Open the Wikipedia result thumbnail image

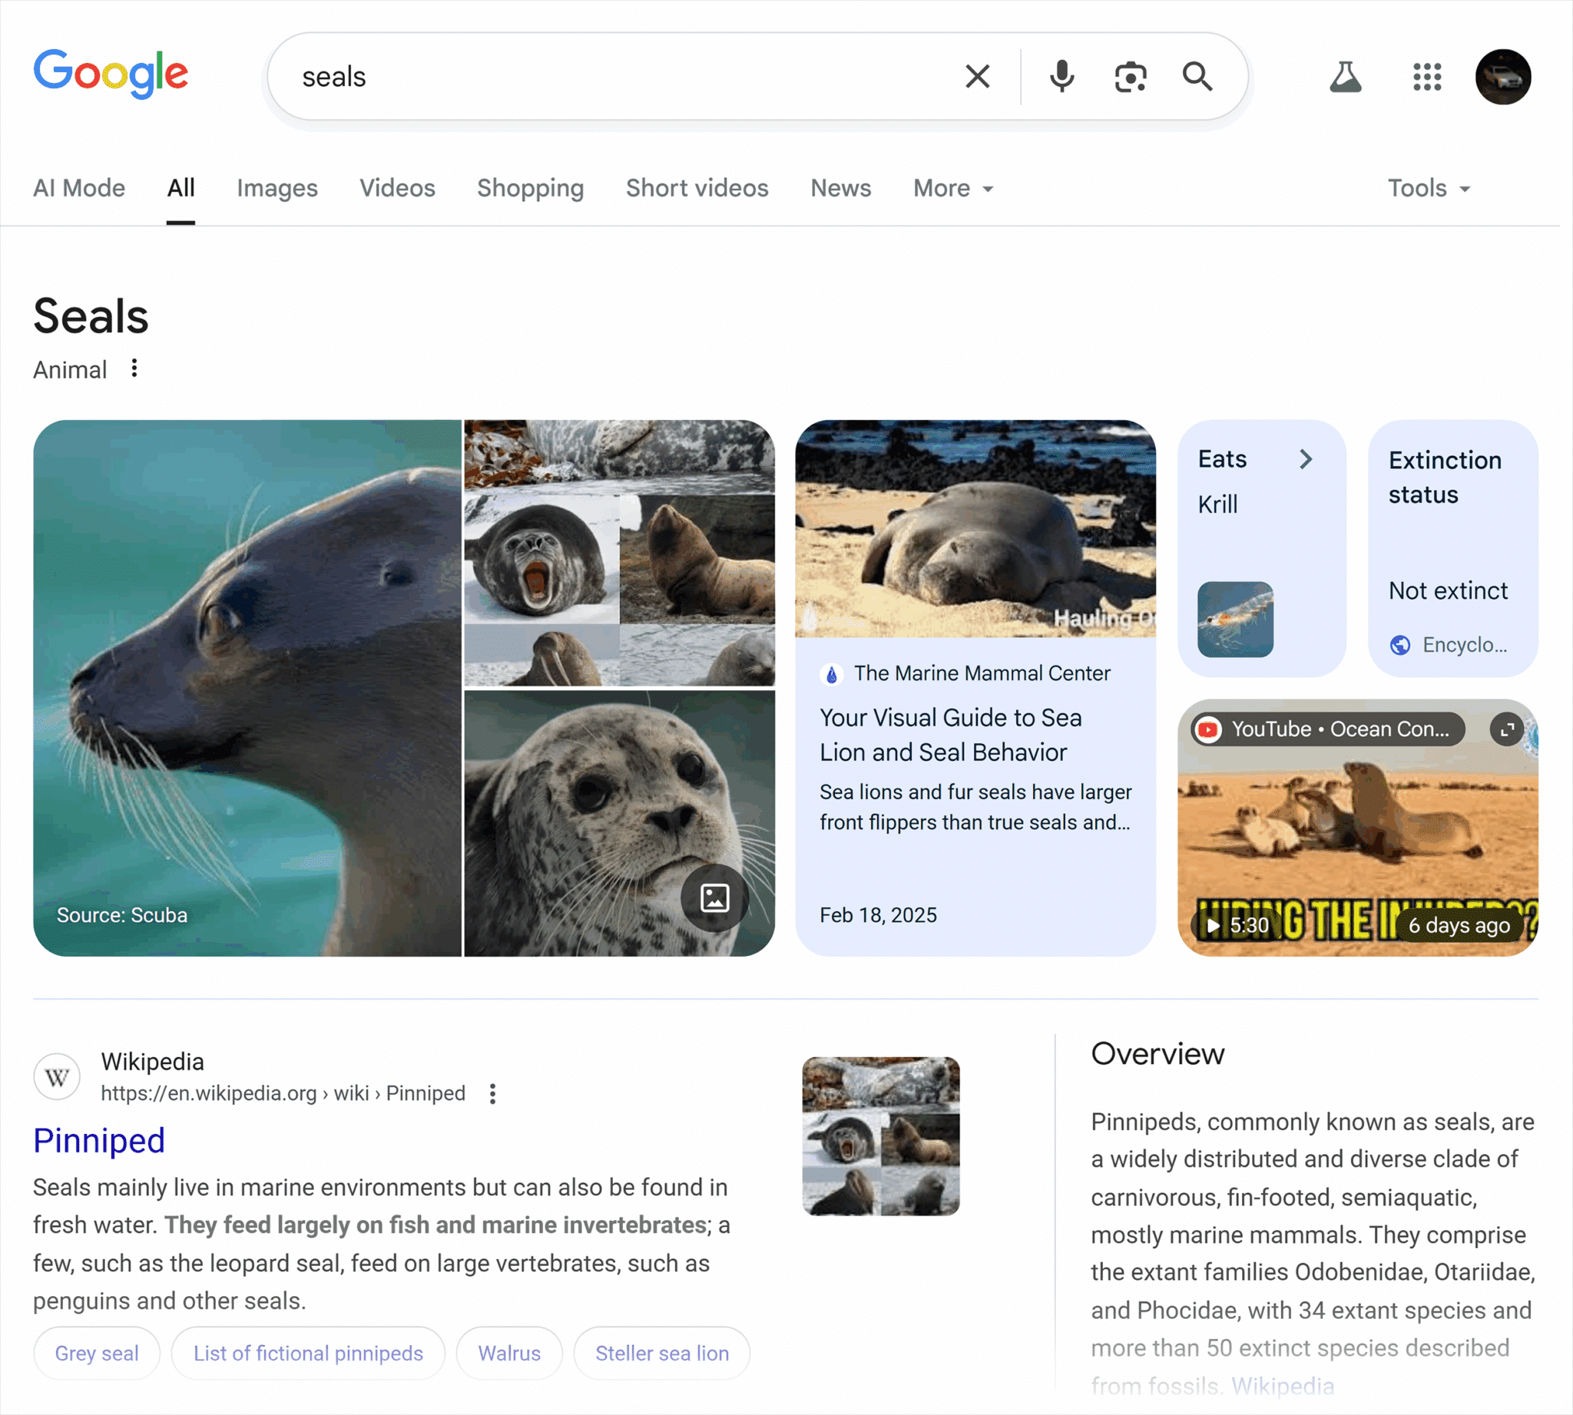pyautogui.click(x=881, y=1136)
